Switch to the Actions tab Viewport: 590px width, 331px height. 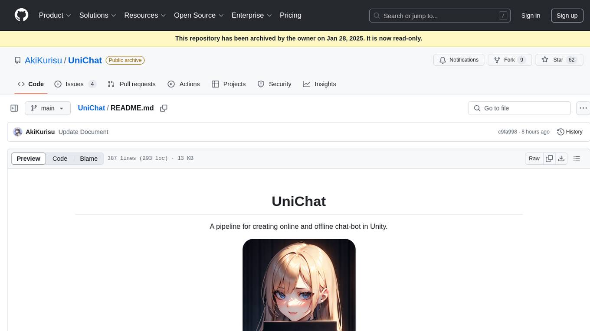(x=184, y=84)
